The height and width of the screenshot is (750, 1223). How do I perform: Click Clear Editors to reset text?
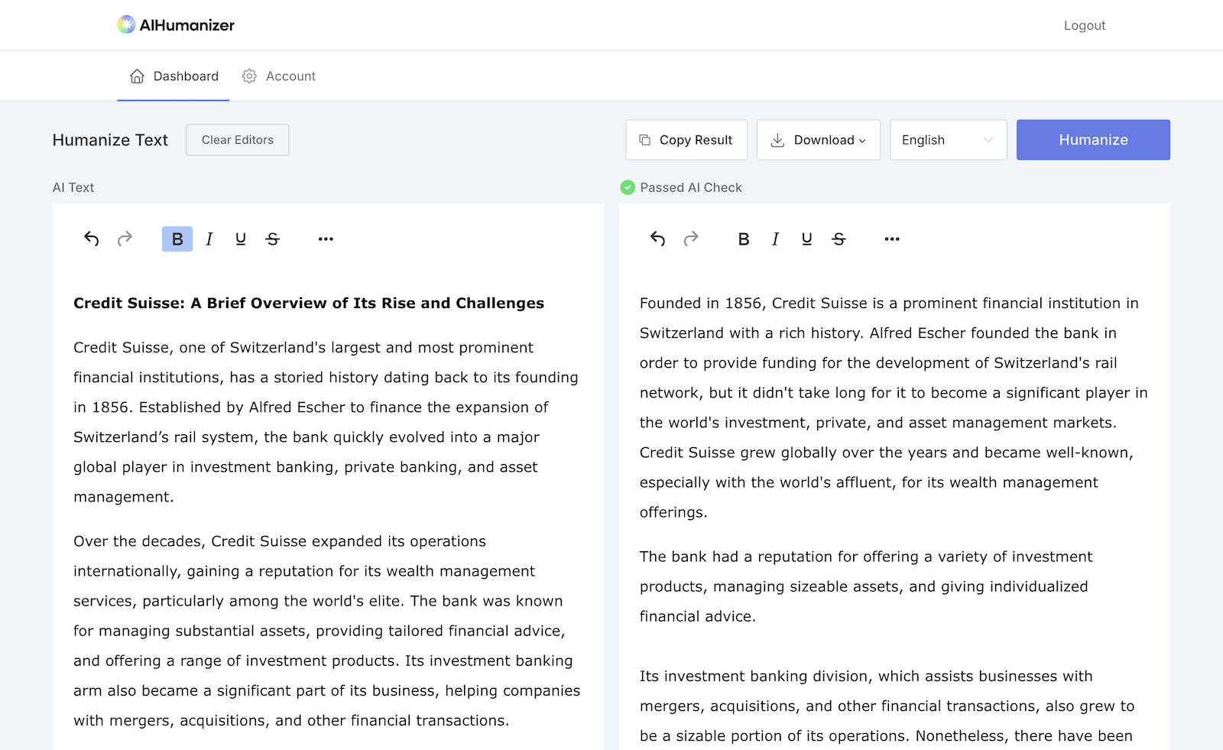237,140
